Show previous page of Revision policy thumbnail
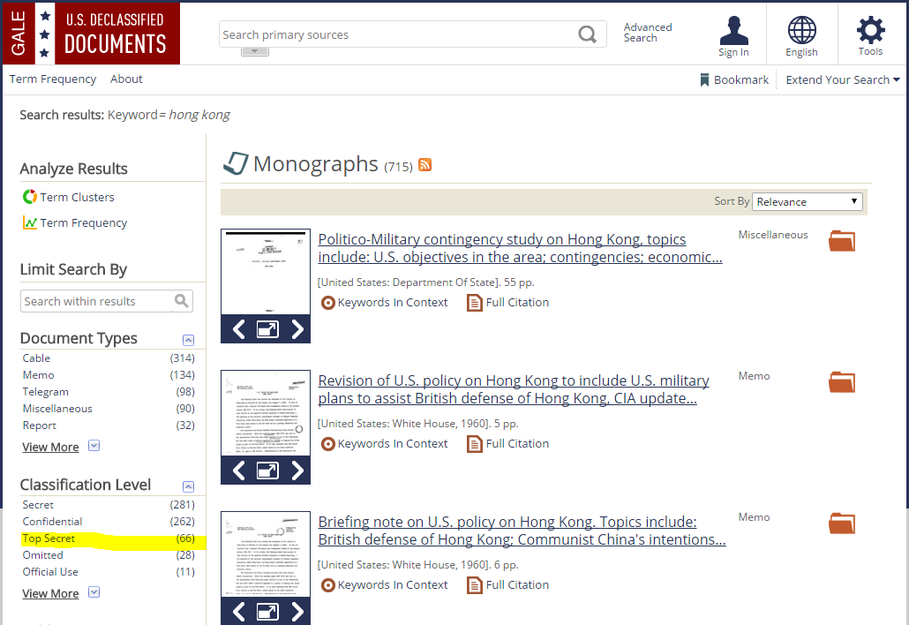 (x=239, y=471)
